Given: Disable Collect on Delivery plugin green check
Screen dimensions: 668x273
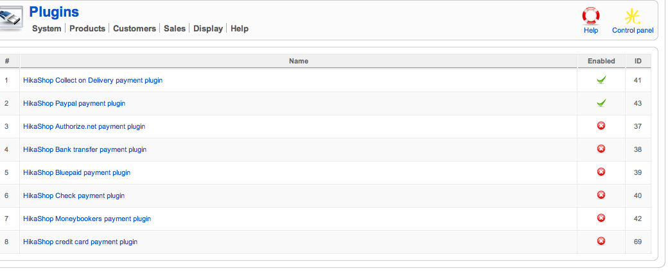Looking at the screenshot, I should [601, 79].
